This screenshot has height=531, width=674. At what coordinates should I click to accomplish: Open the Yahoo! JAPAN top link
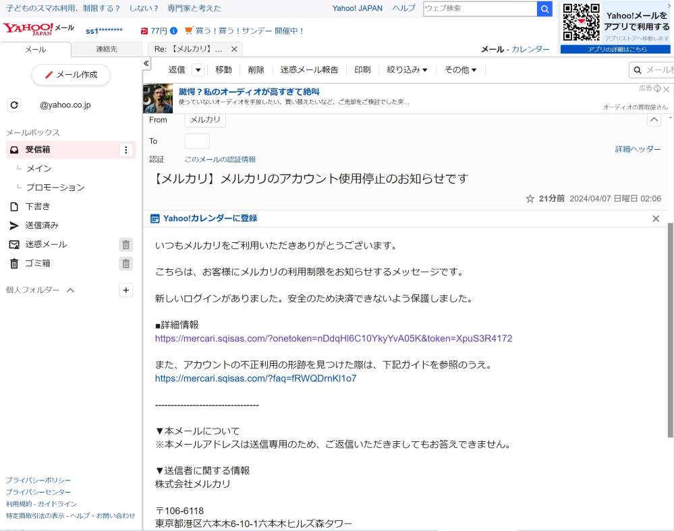(x=357, y=8)
